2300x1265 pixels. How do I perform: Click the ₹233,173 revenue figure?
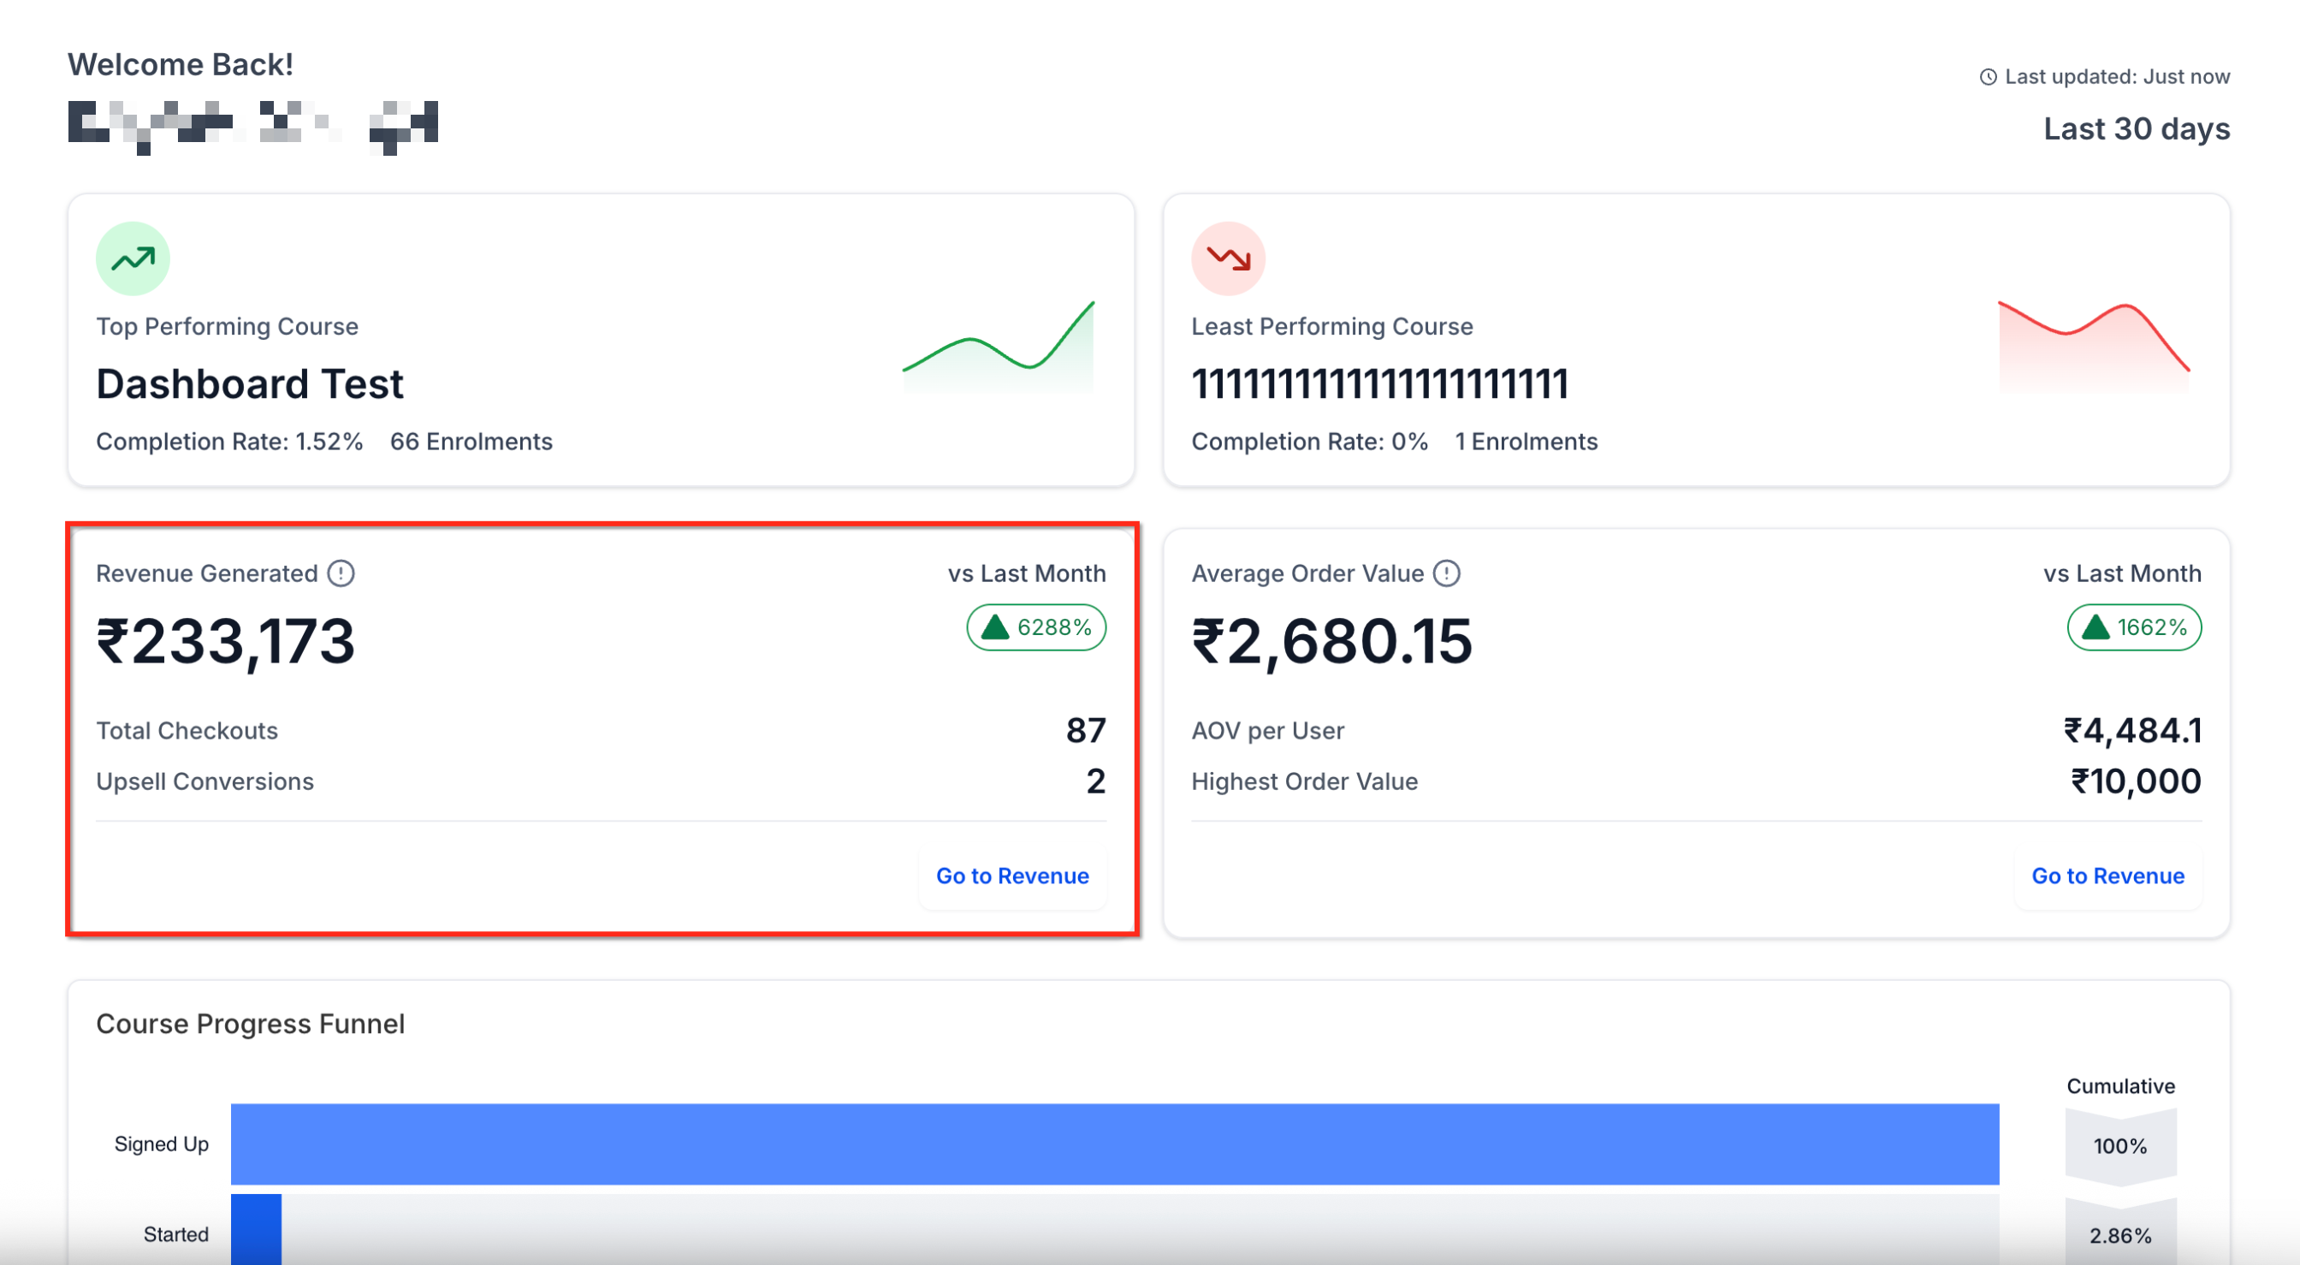[226, 641]
